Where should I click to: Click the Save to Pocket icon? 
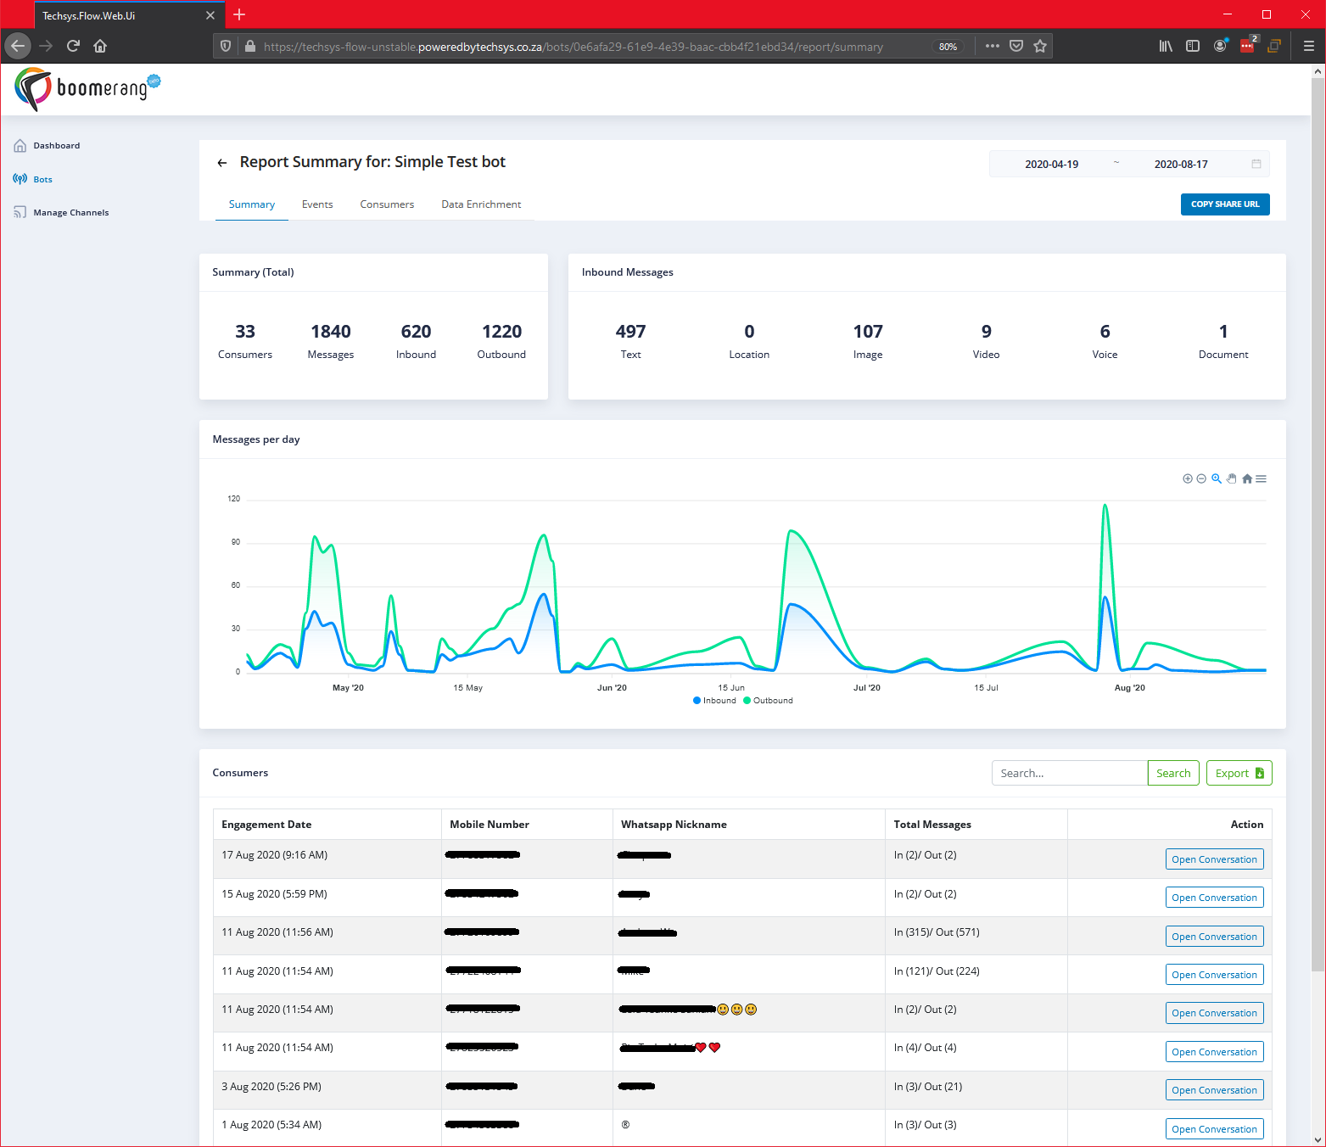[x=1016, y=46]
